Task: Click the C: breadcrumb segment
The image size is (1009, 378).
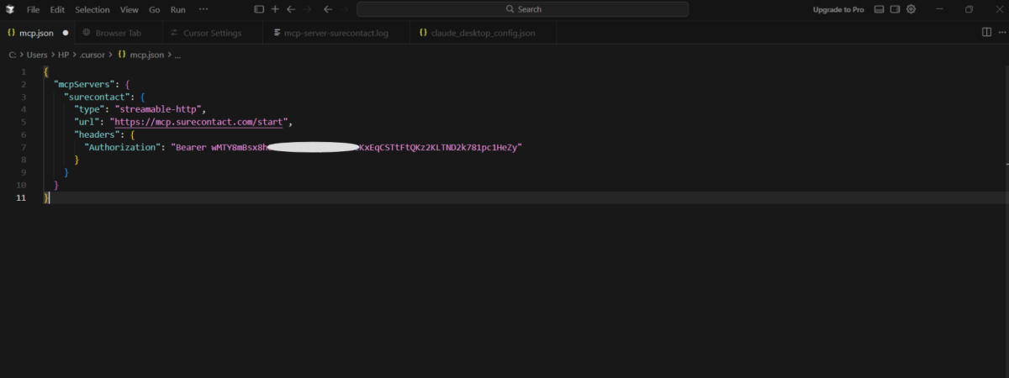Action: click(x=13, y=55)
